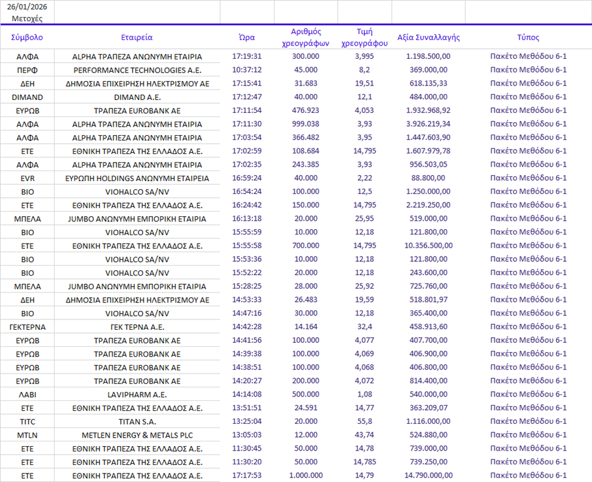This screenshot has height=482, width=592.
Task: Click the TITC symbol cell
Action: [27, 421]
